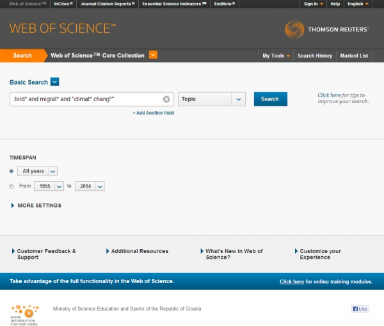The width and height of the screenshot is (384, 326).
Task: Open the My Tools menu
Action: point(276,56)
